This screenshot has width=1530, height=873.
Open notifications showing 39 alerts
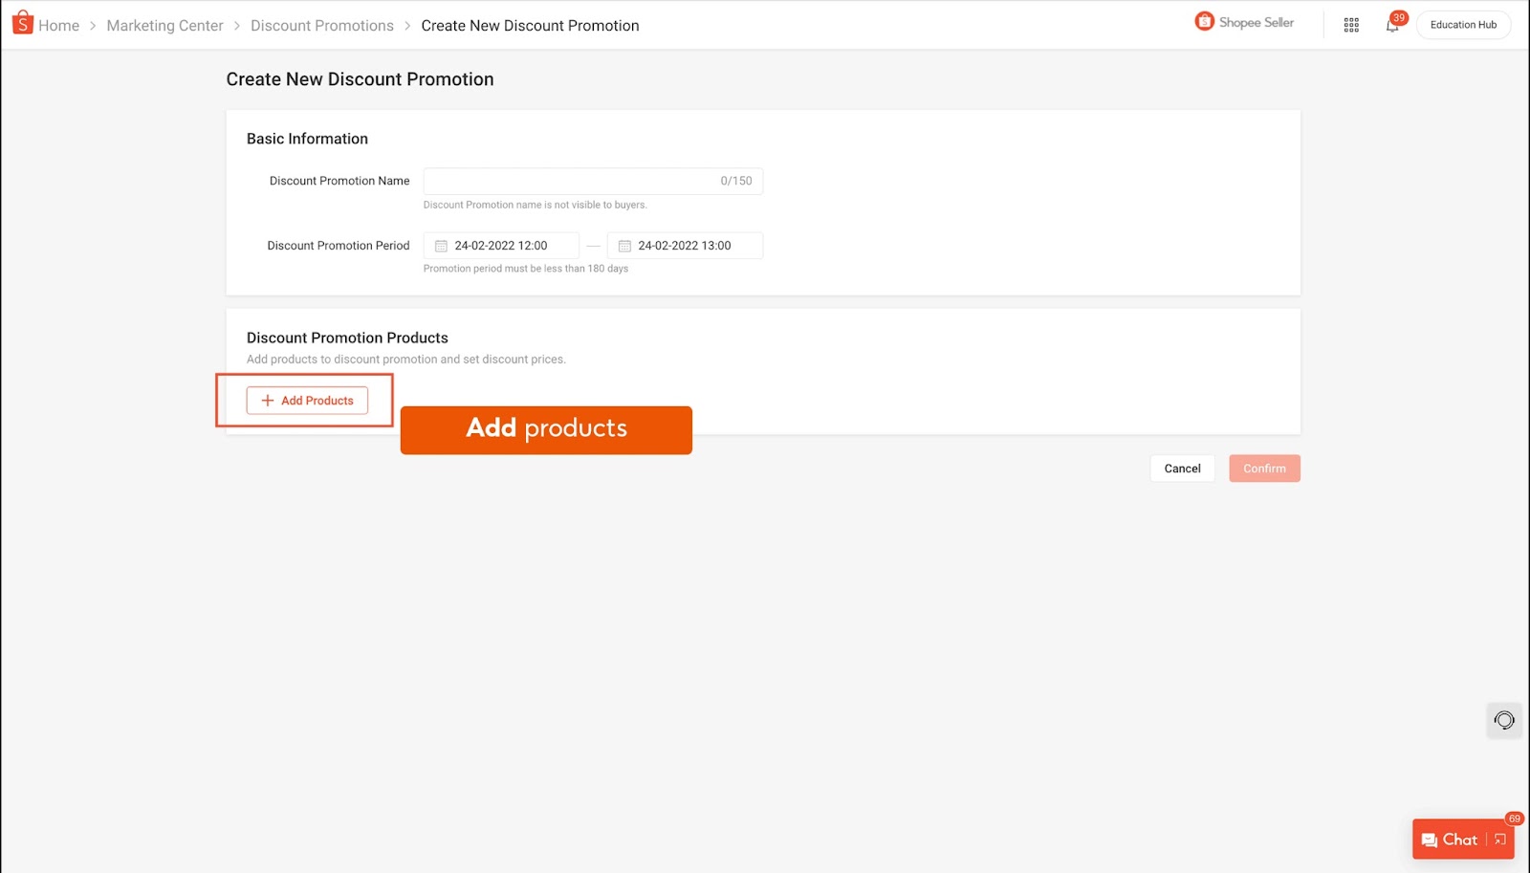[1391, 25]
